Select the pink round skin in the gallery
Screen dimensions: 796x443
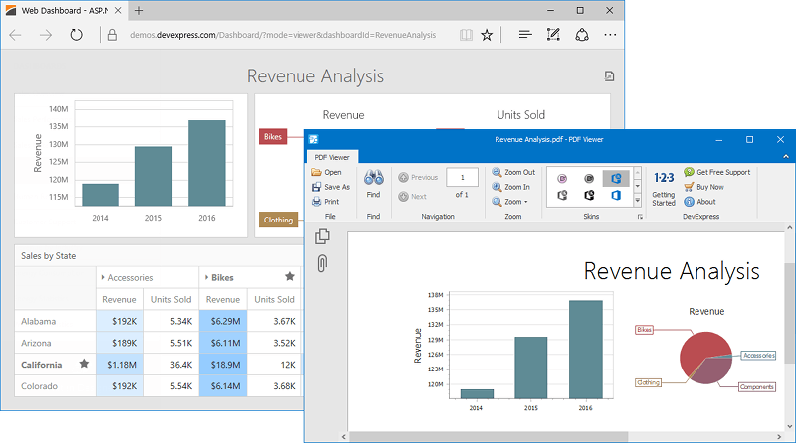[x=562, y=179]
